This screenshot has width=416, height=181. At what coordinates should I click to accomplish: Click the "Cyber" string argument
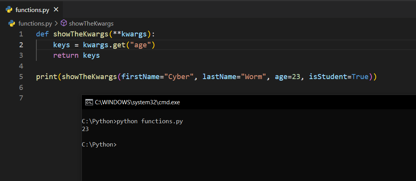tap(181, 77)
